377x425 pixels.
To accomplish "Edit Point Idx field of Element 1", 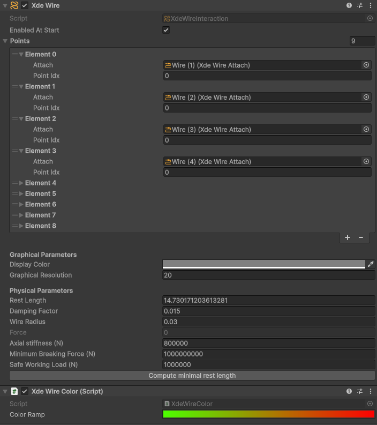I will pyautogui.click(x=267, y=108).
